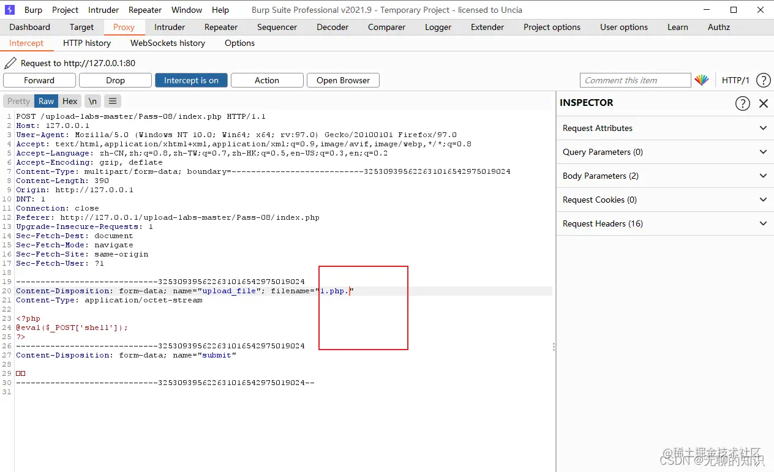Screen dimensions: 774x472
Task: Click Open Browser button
Action: 343,80
